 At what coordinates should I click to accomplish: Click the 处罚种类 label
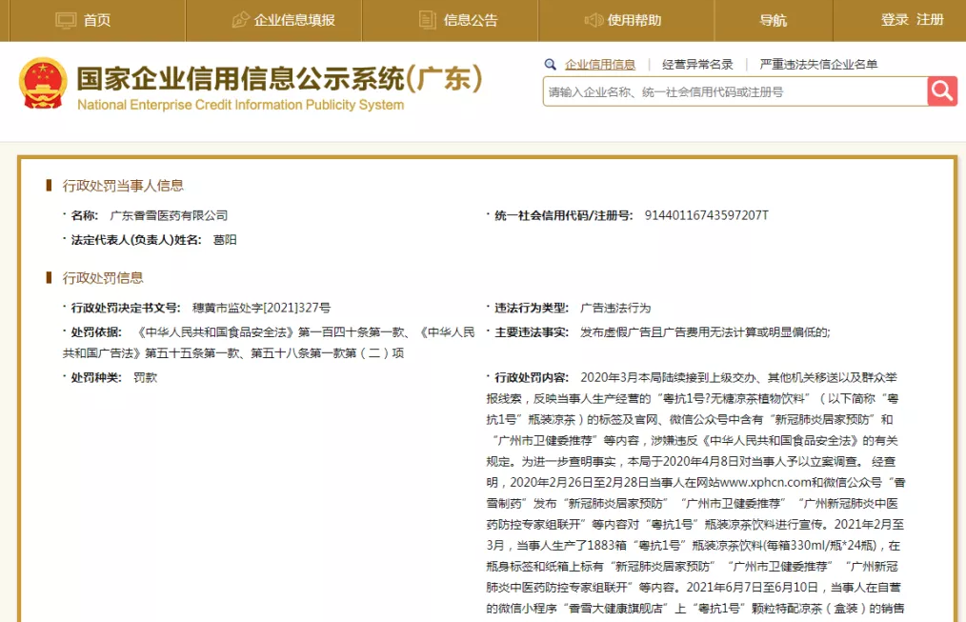point(96,377)
